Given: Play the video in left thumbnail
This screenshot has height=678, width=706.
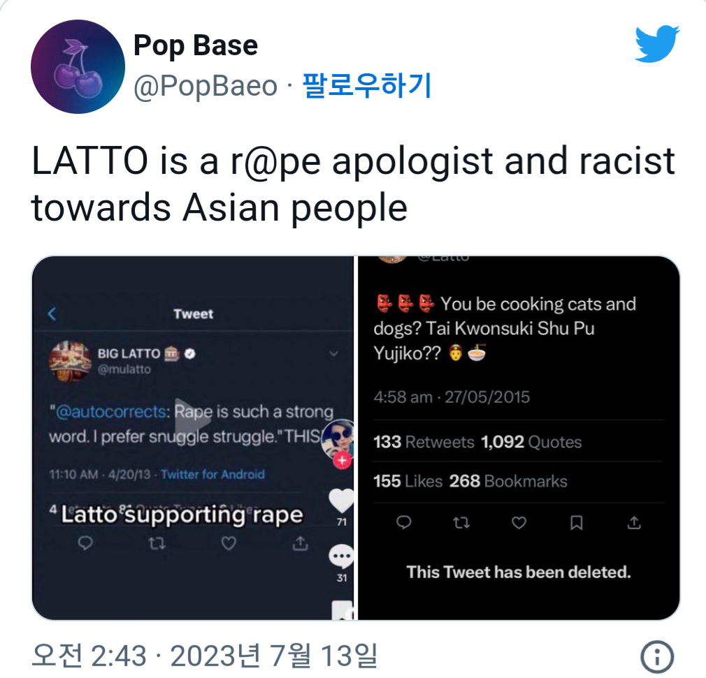Looking at the screenshot, I should tap(193, 420).
